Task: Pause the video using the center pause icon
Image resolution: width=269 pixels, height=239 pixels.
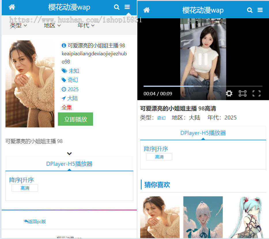Action: (x=203, y=59)
